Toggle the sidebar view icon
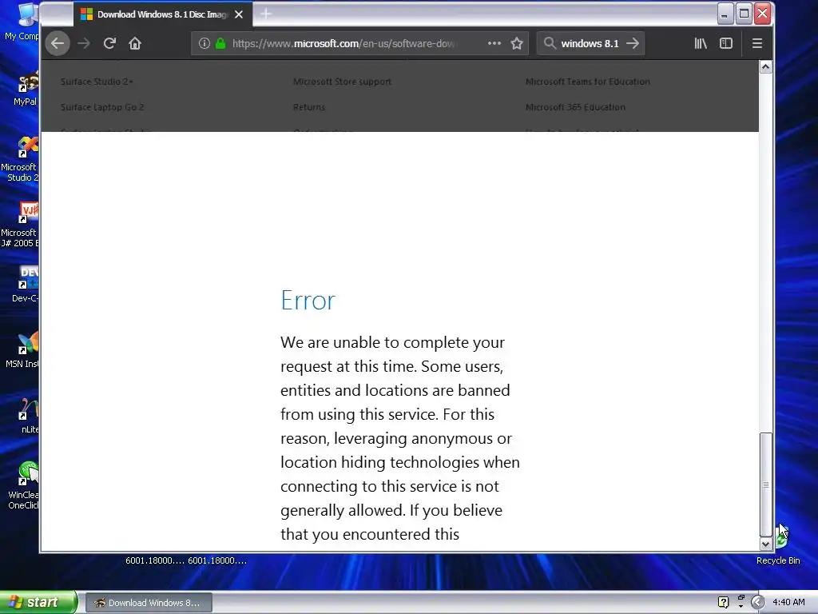The height and width of the screenshot is (614, 818). [x=726, y=43]
